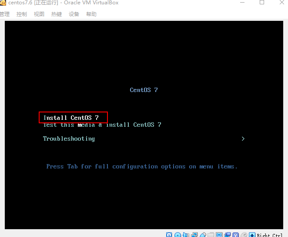The height and width of the screenshot is (237, 288).
Task: Open the 视图 menu
Action: pyautogui.click(x=39, y=14)
